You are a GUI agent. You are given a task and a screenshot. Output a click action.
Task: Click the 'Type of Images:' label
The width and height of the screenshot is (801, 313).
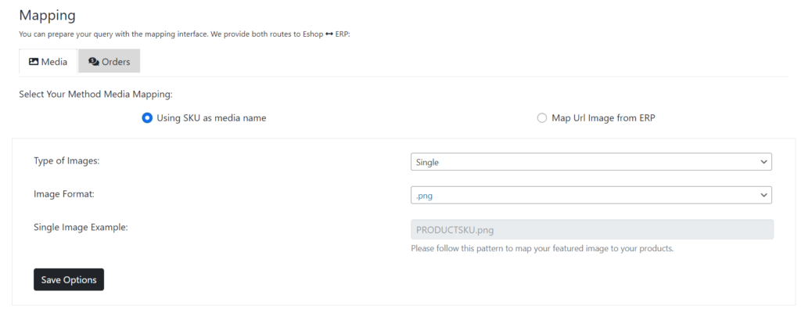pos(67,160)
